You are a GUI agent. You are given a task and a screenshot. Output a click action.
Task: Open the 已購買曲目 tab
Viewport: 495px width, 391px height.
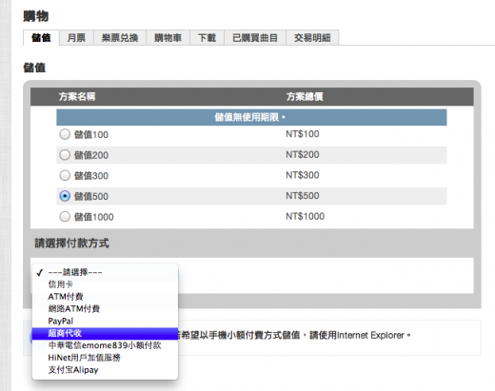[255, 38]
